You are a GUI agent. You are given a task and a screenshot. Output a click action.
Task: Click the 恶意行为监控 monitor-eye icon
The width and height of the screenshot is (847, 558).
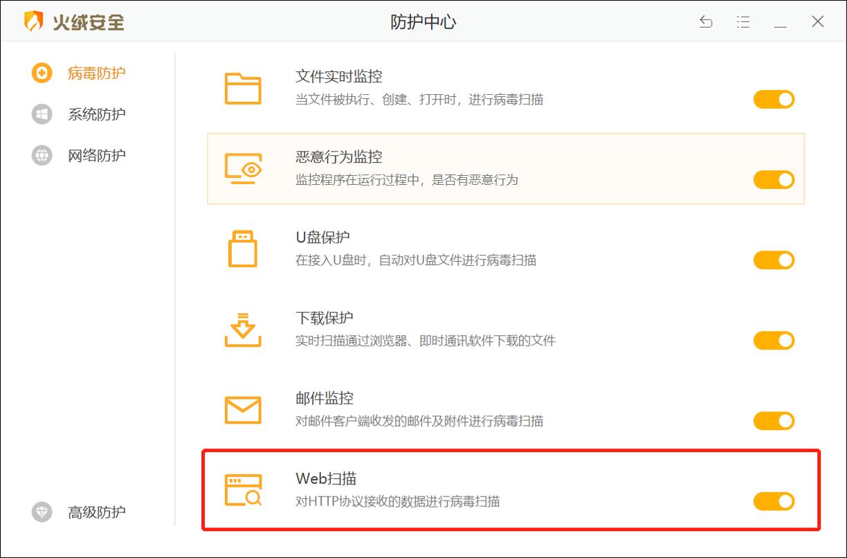242,168
